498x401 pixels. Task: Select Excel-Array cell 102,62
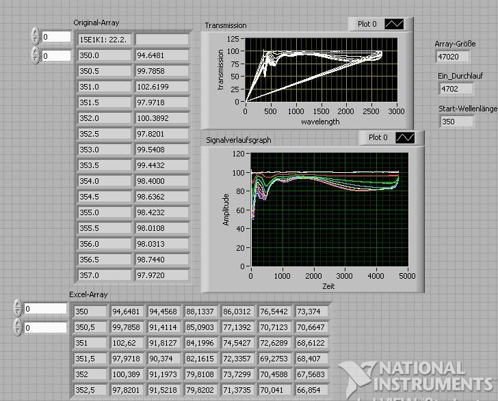tap(127, 343)
